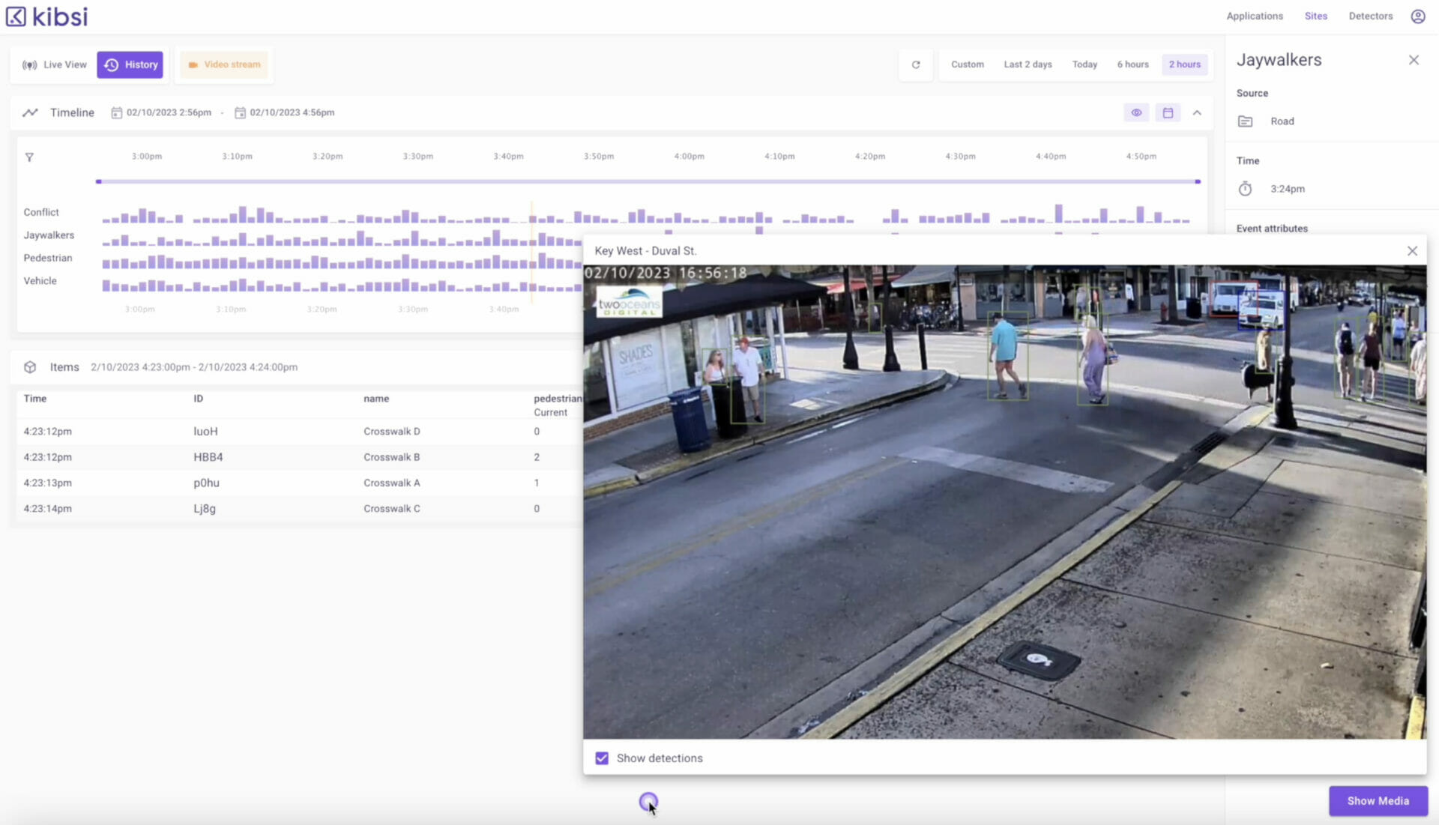The height and width of the screenshot is (825, 1439).
Task: Select the History tab
Action: click(130, 64)
